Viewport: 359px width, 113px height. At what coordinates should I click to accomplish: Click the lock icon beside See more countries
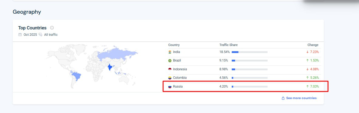pyautogui.click(x=283, y=98)
